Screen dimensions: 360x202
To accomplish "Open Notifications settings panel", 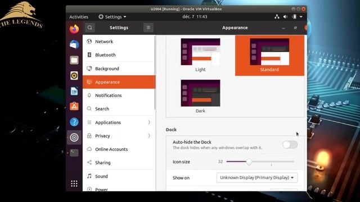I will [119, 95].
